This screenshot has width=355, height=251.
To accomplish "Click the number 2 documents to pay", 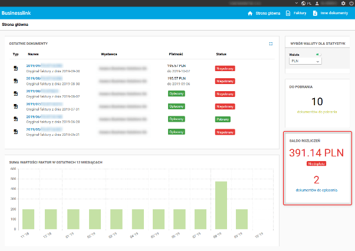I will click(317, 180).
